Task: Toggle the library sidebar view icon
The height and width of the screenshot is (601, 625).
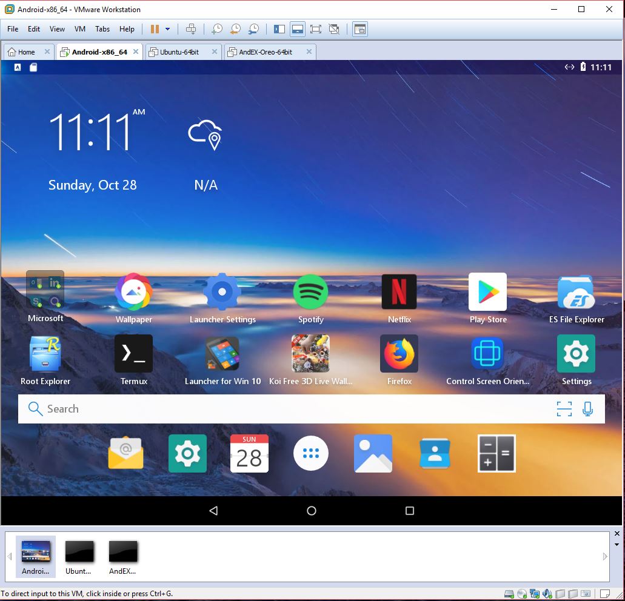Action: (279, 29)
